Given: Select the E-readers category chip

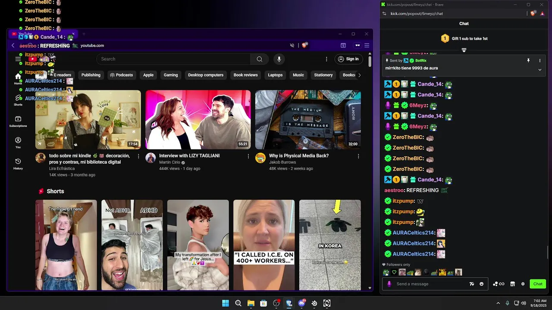Looking at the screenshot, I should coord(63,75).
